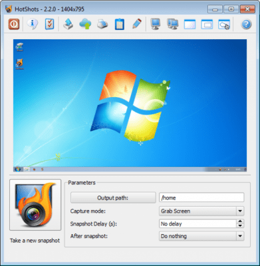The image size is (260, 266).
Task: Print the snapshot with the printer icon
Action: coord(102,24)
